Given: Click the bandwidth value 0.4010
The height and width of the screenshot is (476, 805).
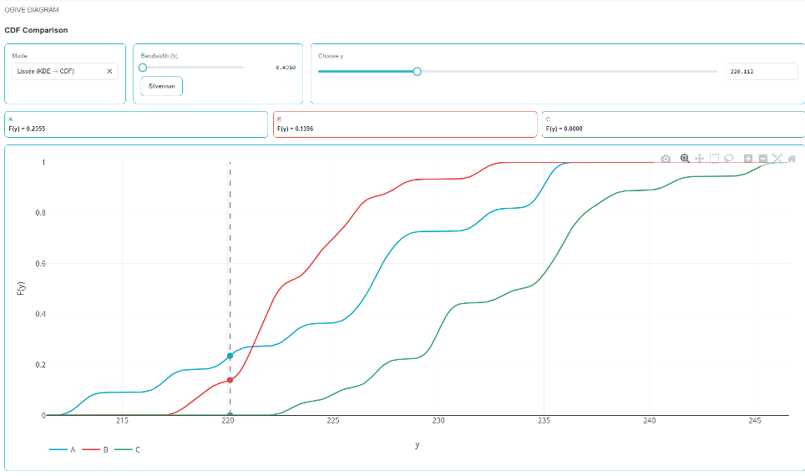Looking at the screenshot, I should point(286,68).
